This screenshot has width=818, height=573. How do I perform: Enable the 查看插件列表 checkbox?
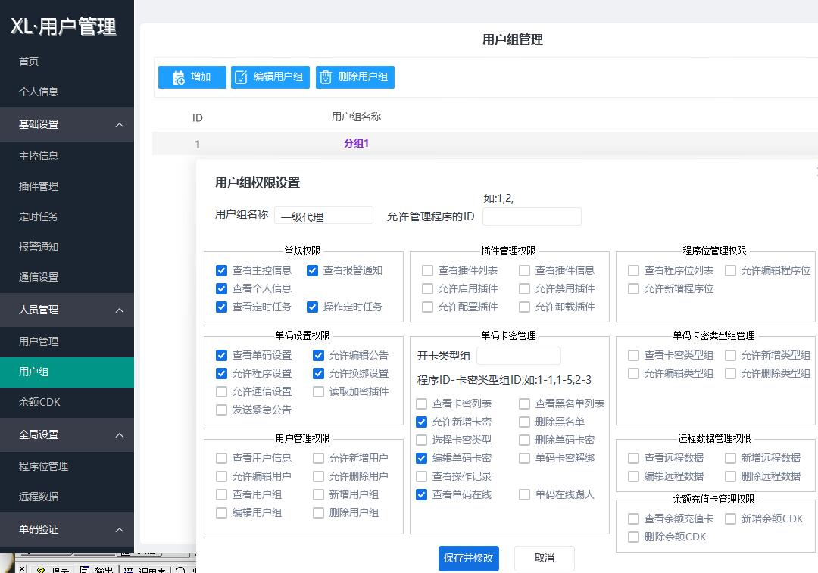pyautogui.click(x=428, y=270)
